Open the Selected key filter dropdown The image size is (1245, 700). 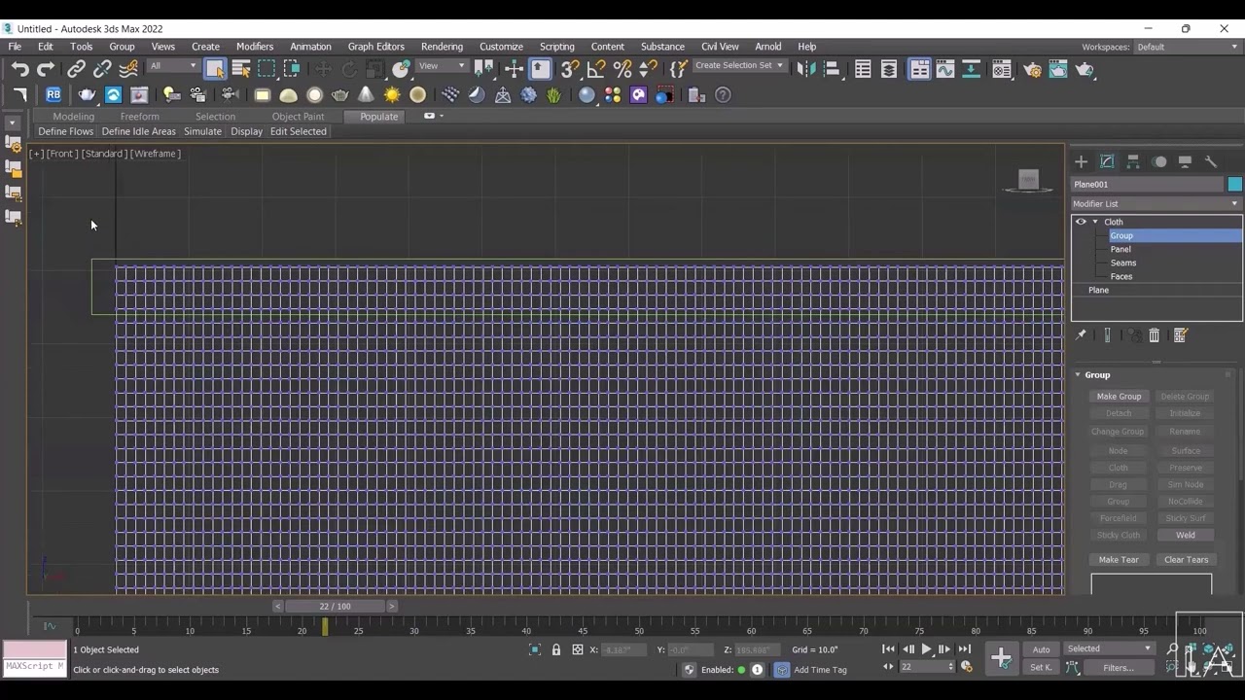1109,649
